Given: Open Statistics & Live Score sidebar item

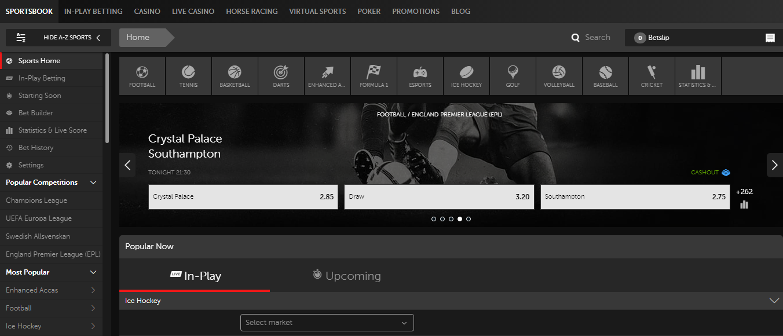Looking at the screenshot, I should (x=52, y=130).
